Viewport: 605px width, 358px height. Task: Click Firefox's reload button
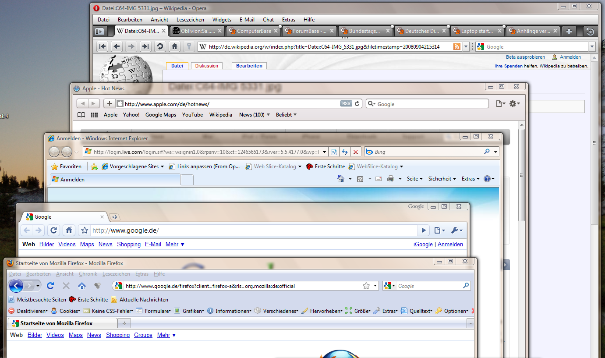coord(50,286)
